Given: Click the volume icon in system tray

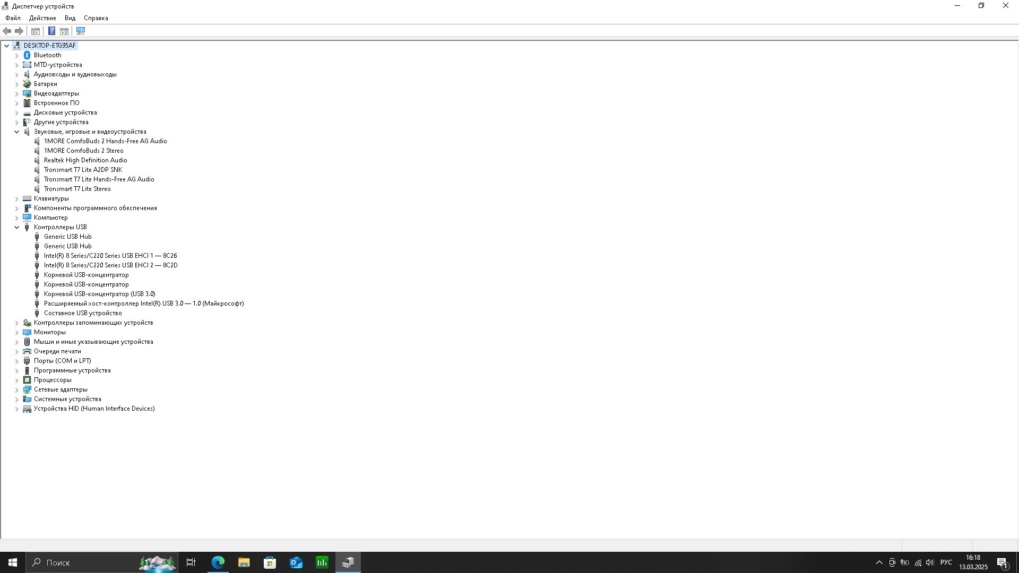Looking at the screenshot, I should click(x=930, y=562).
